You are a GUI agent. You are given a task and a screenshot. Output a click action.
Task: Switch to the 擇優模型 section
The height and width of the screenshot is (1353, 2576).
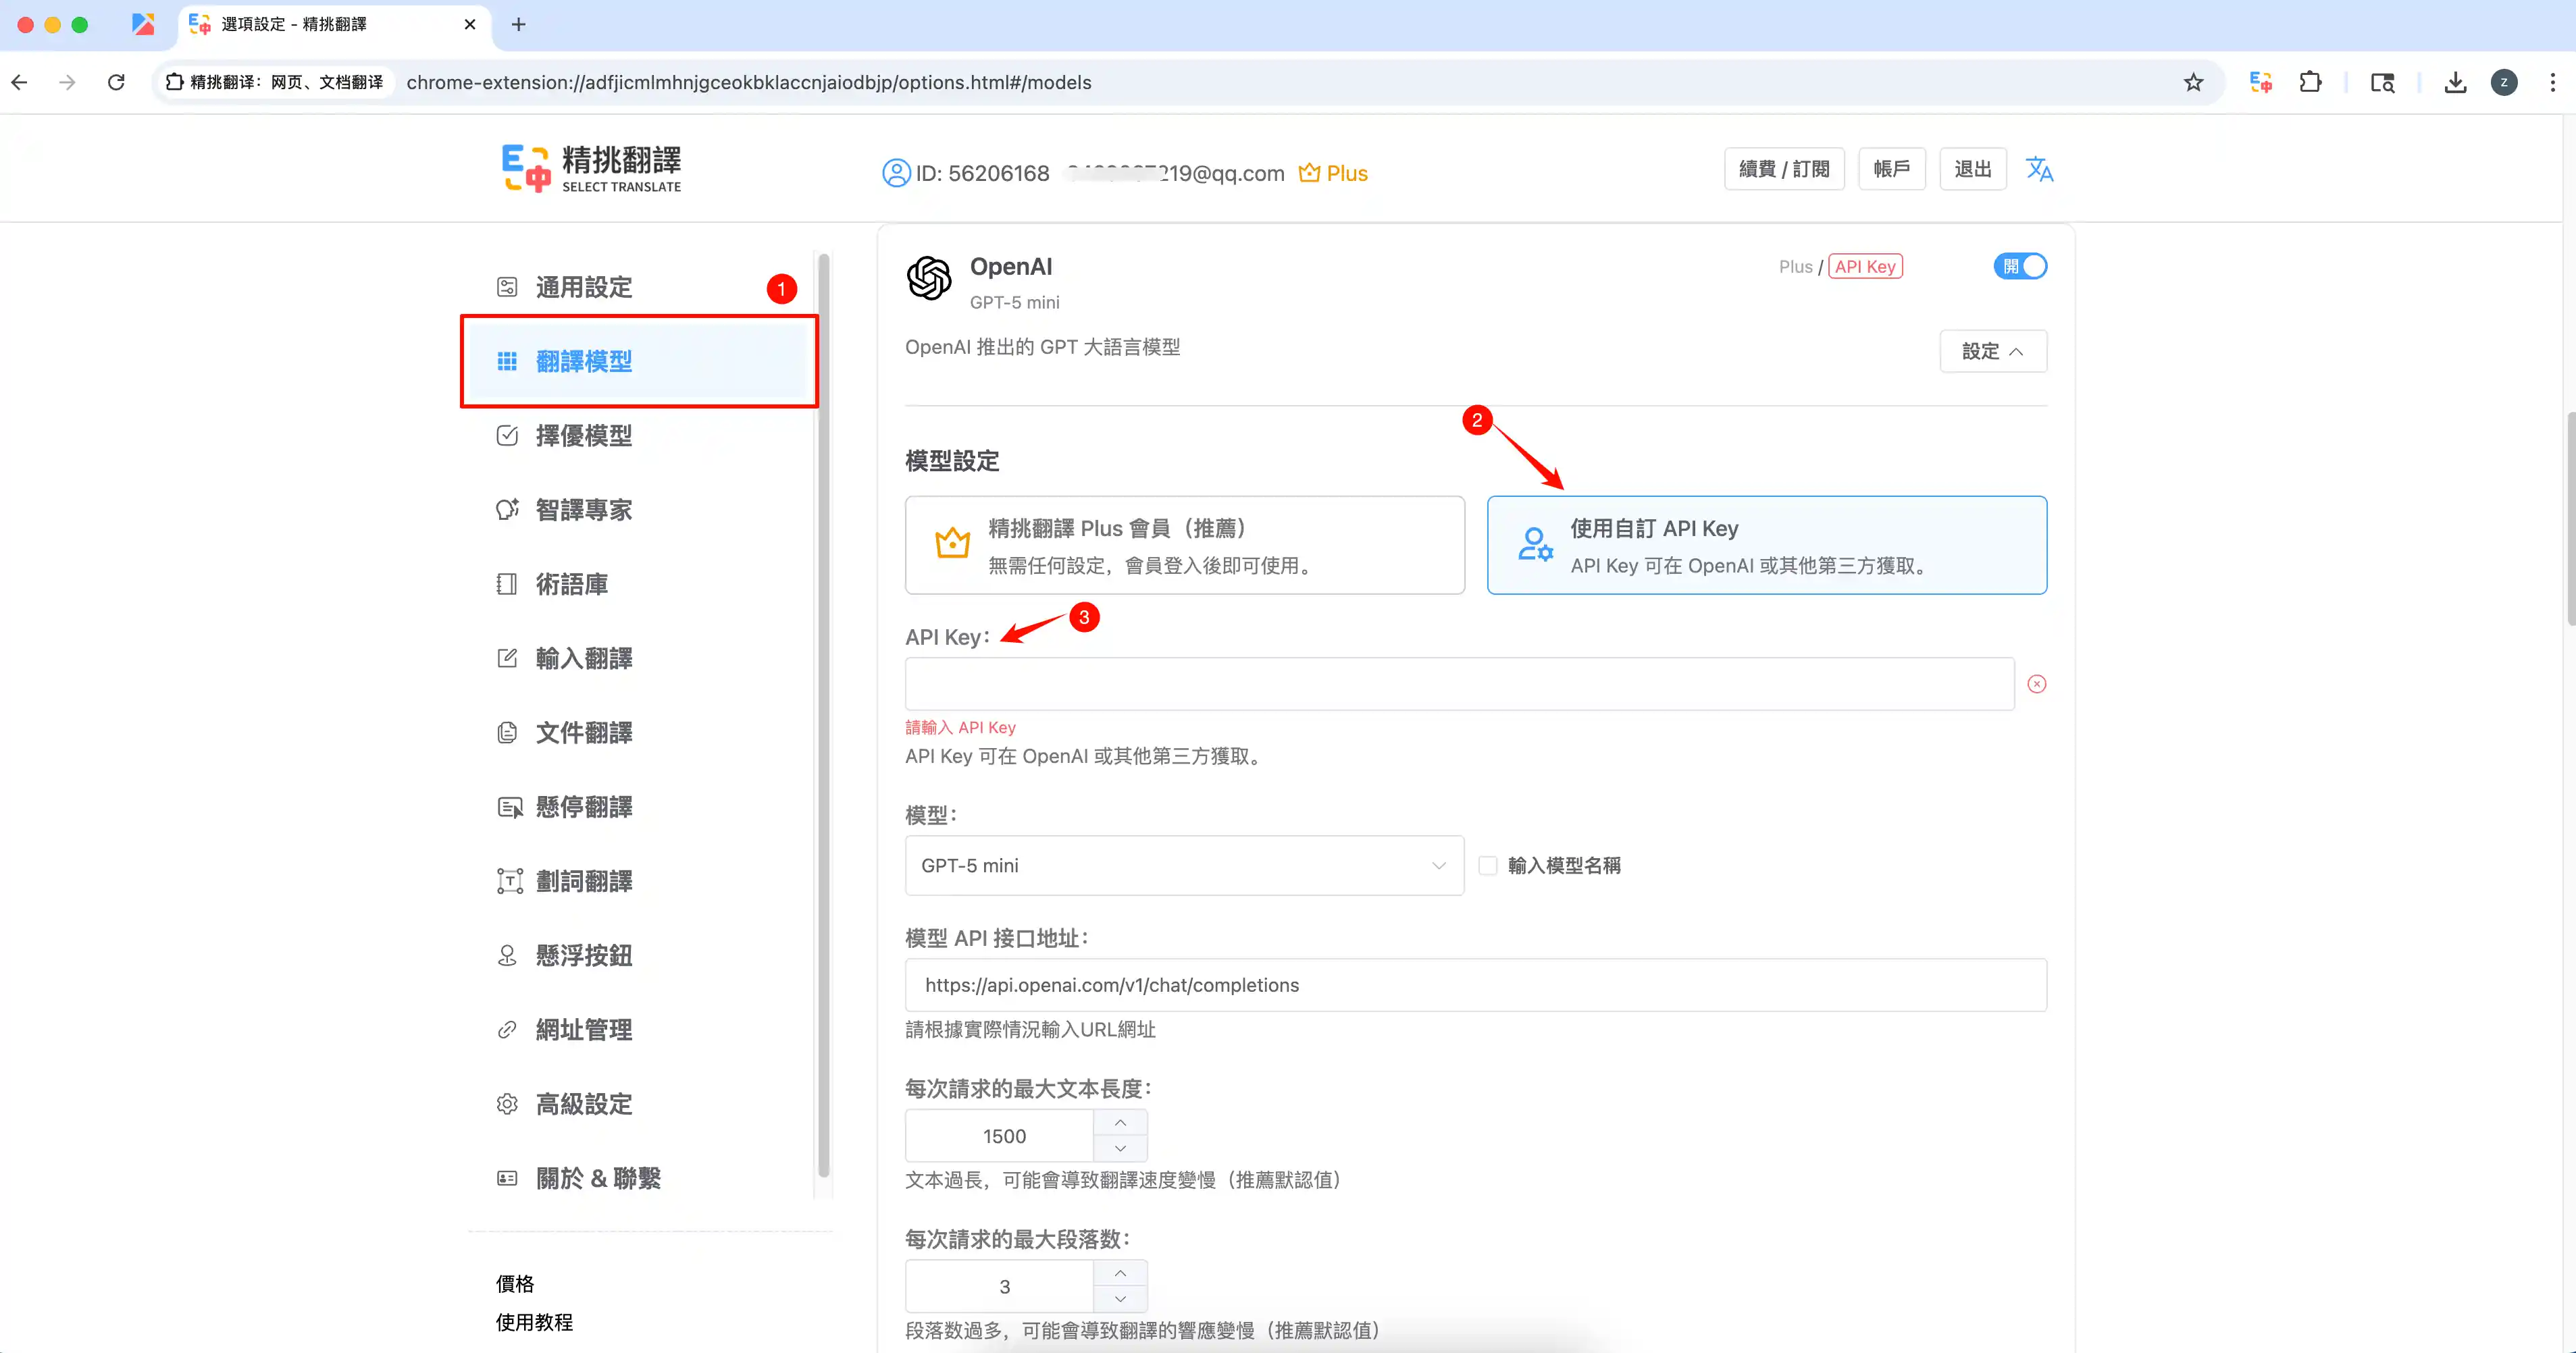point(583,435)
